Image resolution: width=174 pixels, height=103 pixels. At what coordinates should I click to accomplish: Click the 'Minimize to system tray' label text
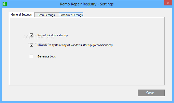coord(75,45)
